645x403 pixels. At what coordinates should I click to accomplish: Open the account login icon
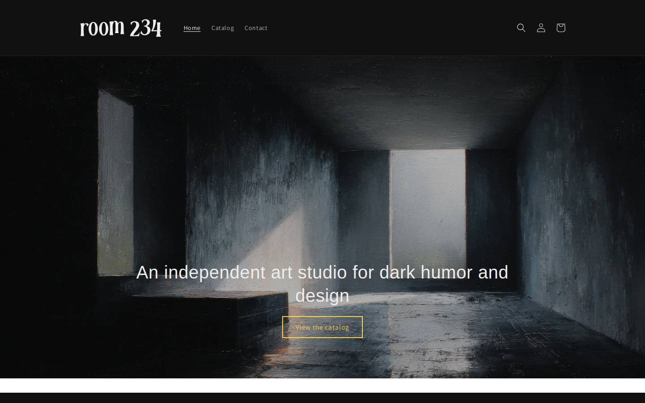541,28
